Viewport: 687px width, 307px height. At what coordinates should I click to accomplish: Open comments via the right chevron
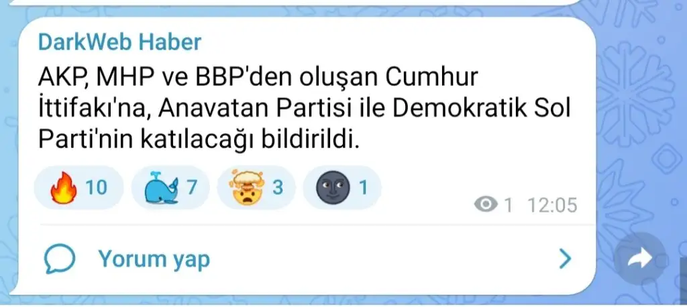click(566, 259)
